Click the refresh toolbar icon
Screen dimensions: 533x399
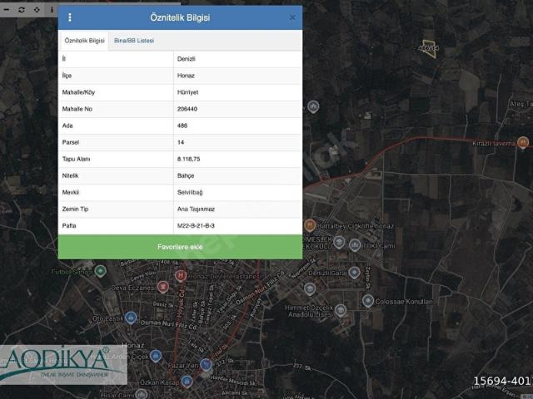point(22,9)
